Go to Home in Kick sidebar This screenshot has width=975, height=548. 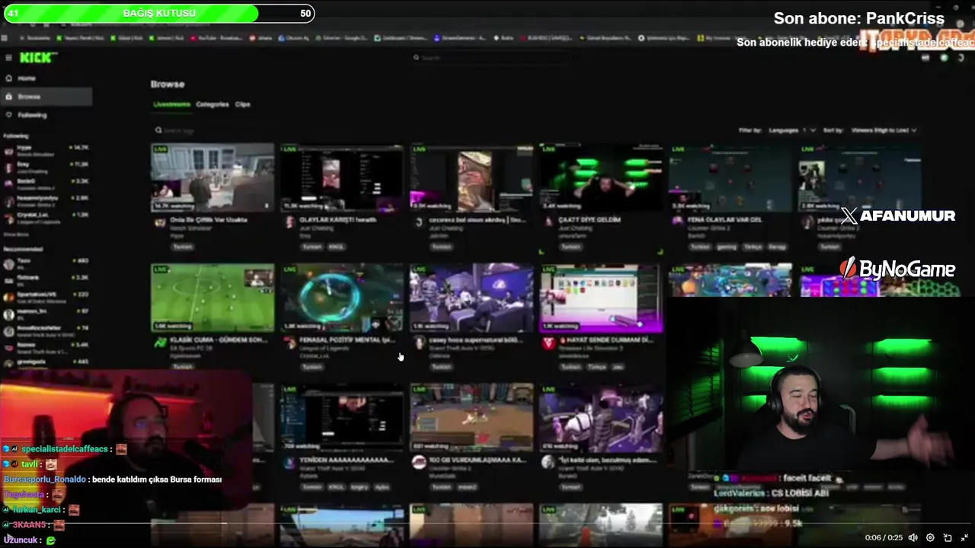coord(27,78)
